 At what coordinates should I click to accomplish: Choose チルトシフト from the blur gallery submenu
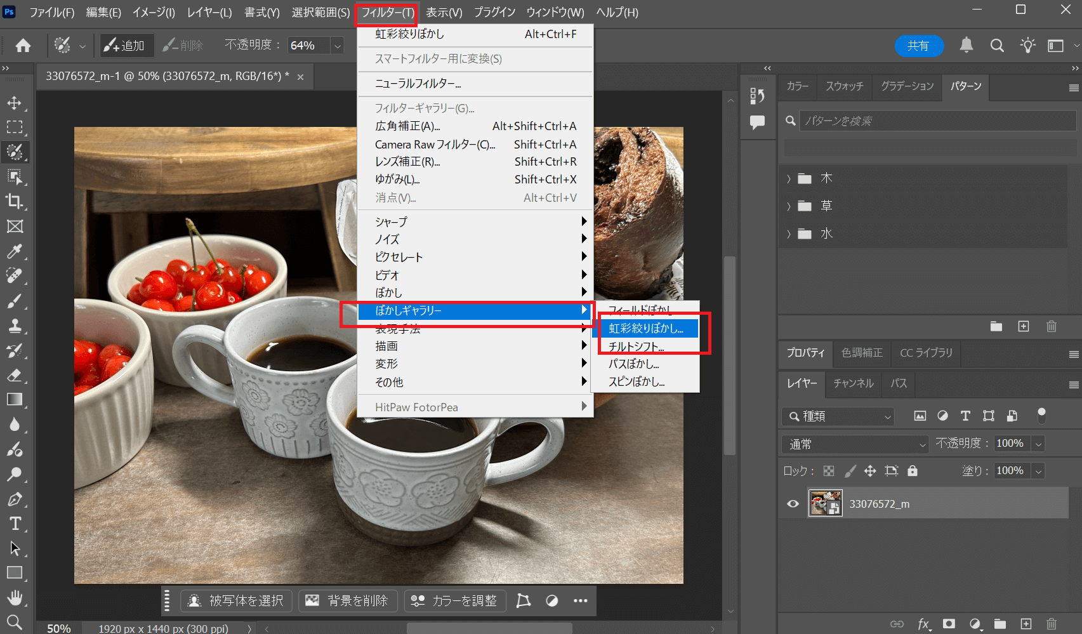pyautogui.click(x=637, y=347)
